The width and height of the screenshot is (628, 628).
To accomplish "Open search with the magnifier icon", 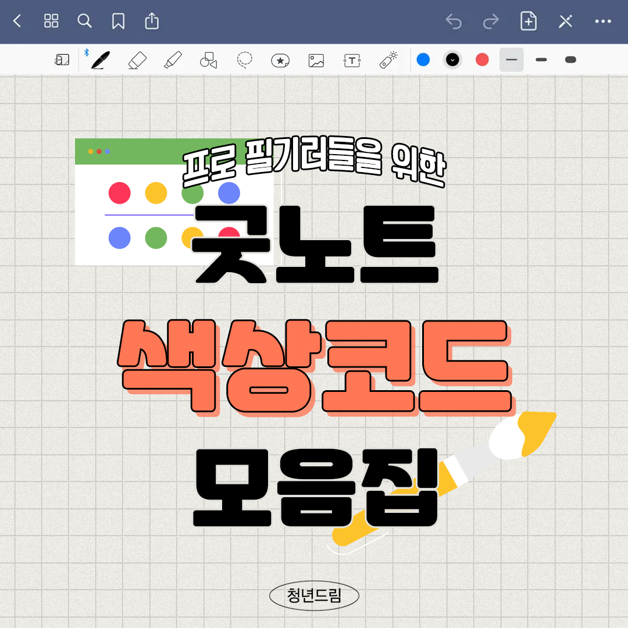I will pyautogui.click(x=85, y=22).
